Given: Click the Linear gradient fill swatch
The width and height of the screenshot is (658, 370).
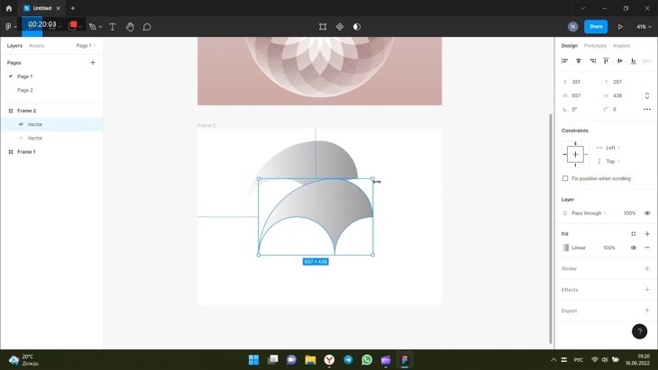Looking at the screenshot, I should (566, 248).
